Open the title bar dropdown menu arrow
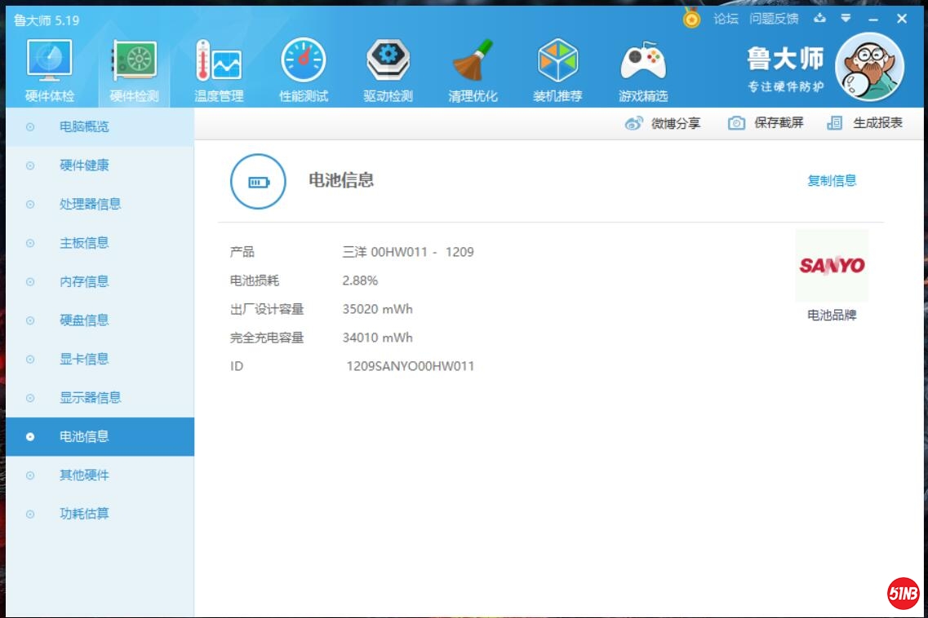Screen dimensions: 928x618 [x=846, y=18]
